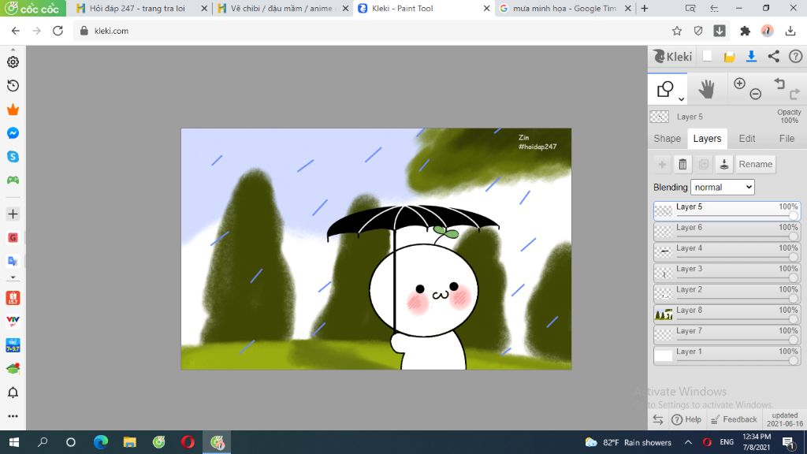Bookmark this page with the star
The width and height of the screenshot is (807, 454).
click(677, 31)
